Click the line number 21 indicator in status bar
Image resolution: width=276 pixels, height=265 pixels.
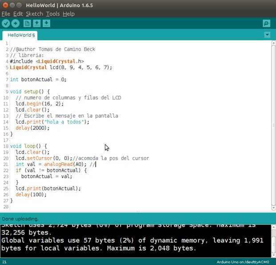click(x=4, y=262)
